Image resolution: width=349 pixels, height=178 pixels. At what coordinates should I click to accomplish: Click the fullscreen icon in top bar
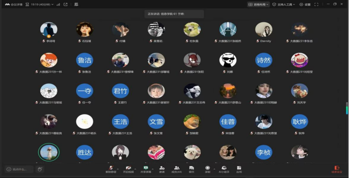click(x=316, y=5)
